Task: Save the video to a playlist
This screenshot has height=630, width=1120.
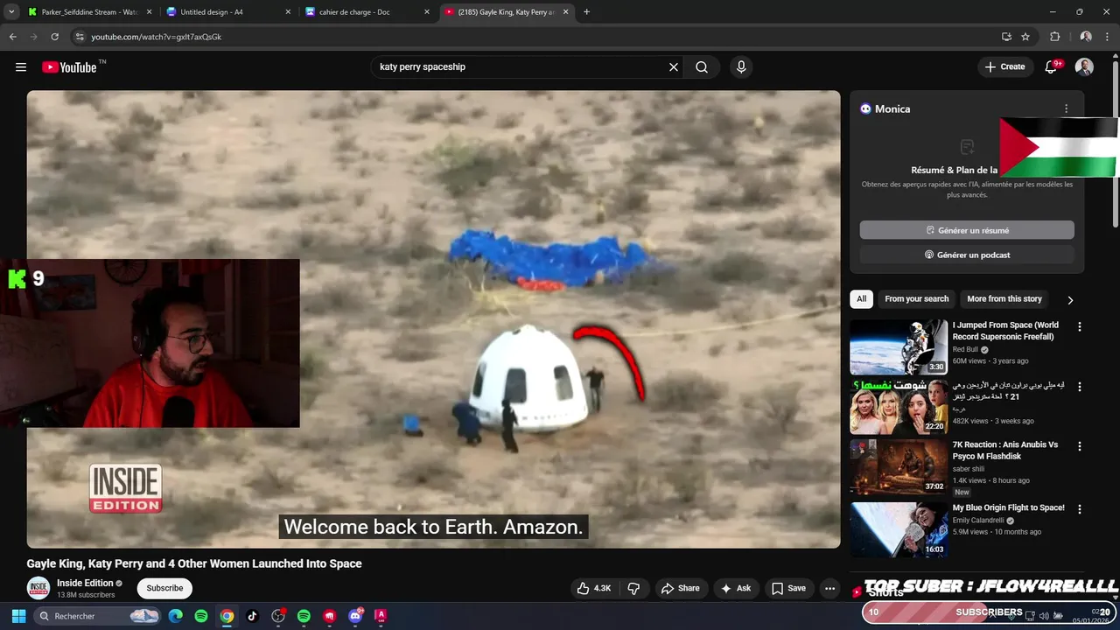Action: click(787, 588)
